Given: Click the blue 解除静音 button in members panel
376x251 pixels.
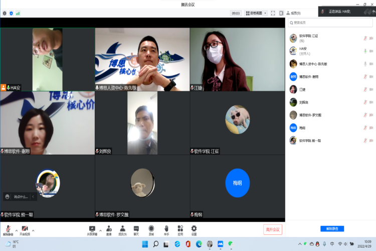Looking at the screenshot, I should (x=332, y=229).
